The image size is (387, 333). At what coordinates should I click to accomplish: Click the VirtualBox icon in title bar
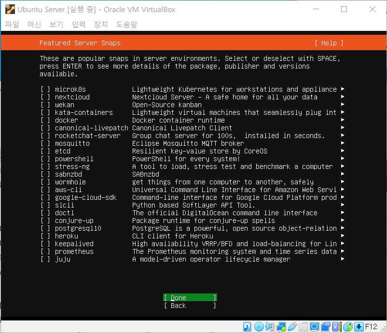point(10,9)
